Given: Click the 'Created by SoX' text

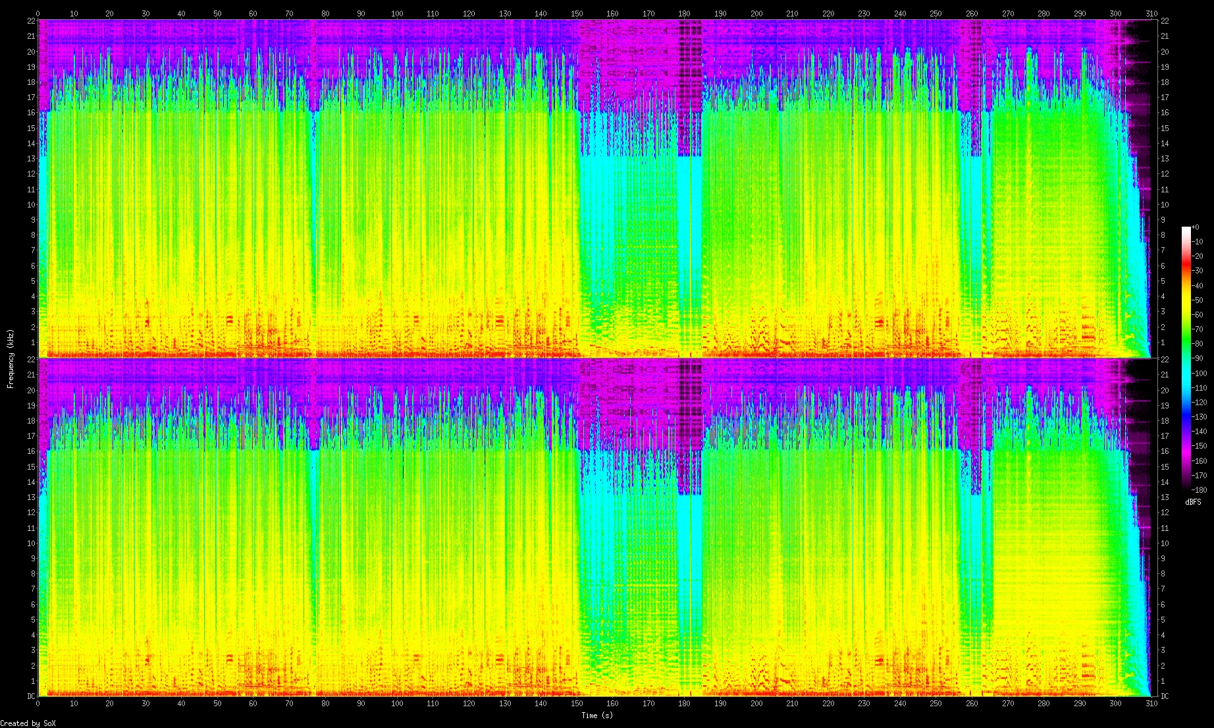Looking at the screenshot, I should click(x=28, y=723).
